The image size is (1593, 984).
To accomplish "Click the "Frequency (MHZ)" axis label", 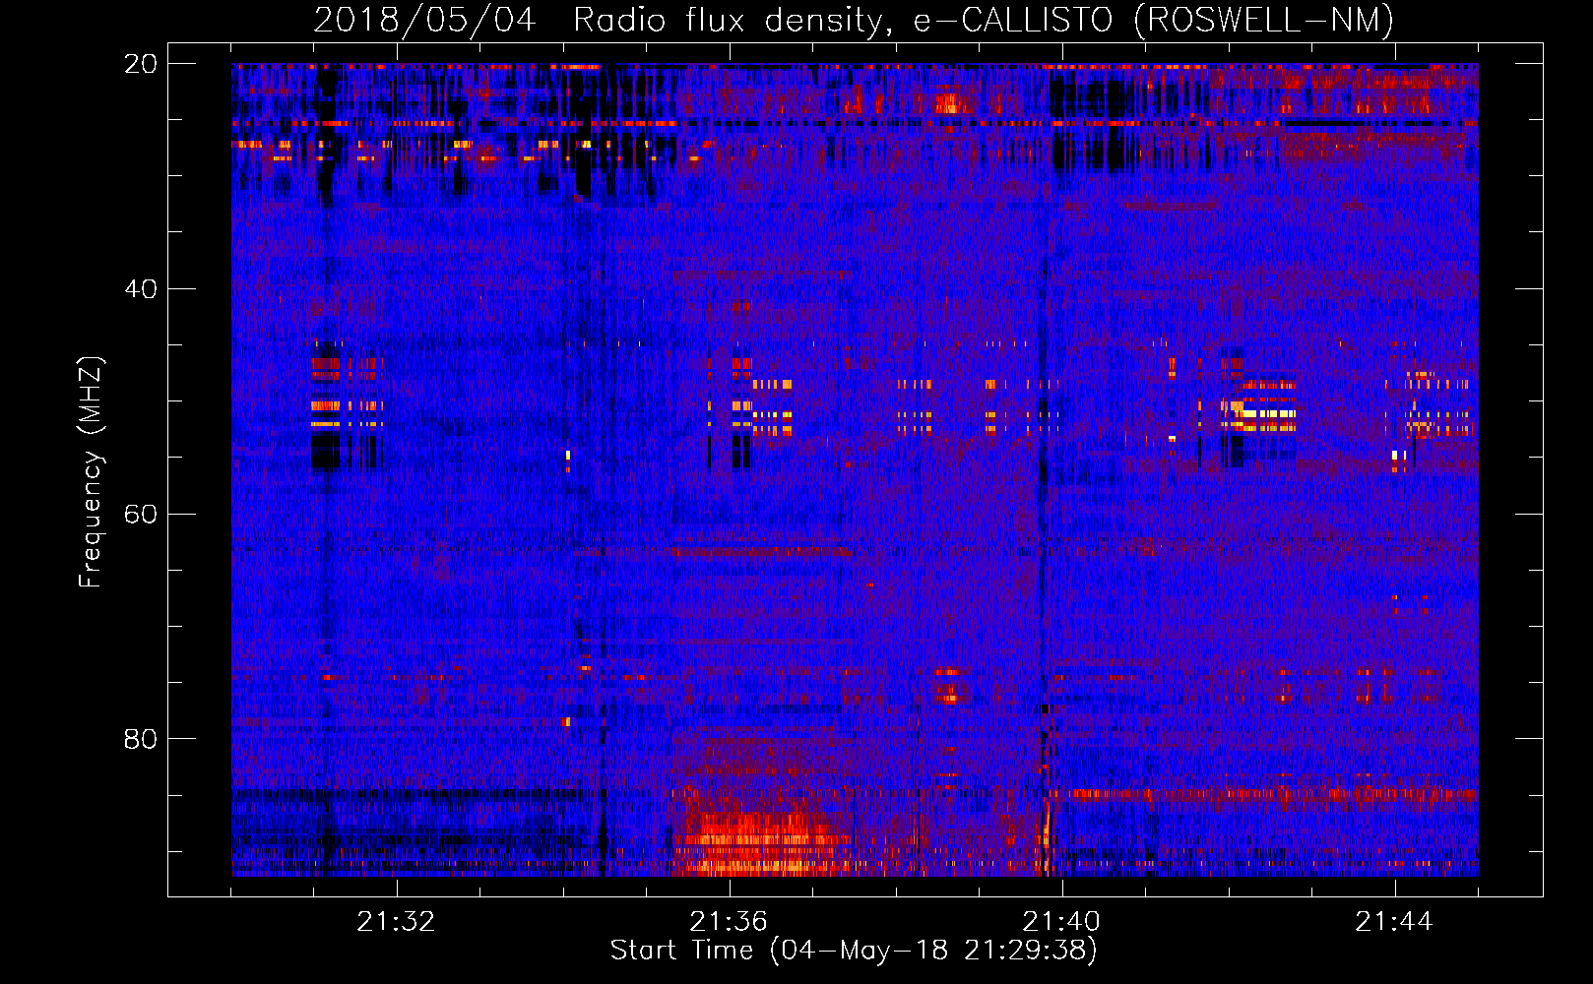I will pos(91,472).
